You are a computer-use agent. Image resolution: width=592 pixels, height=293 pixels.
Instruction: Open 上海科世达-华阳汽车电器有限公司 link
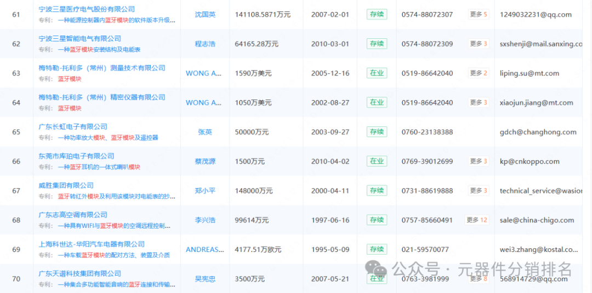(92, 244)
